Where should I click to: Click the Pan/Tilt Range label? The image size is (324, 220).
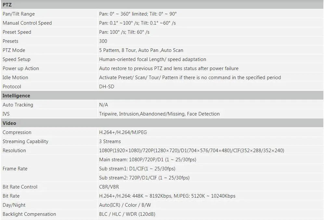(19, 14)
